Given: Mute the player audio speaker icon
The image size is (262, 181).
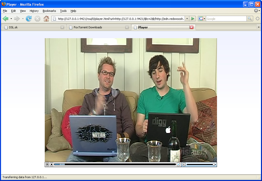Looking at the screenshot, I should pos(184,164).
